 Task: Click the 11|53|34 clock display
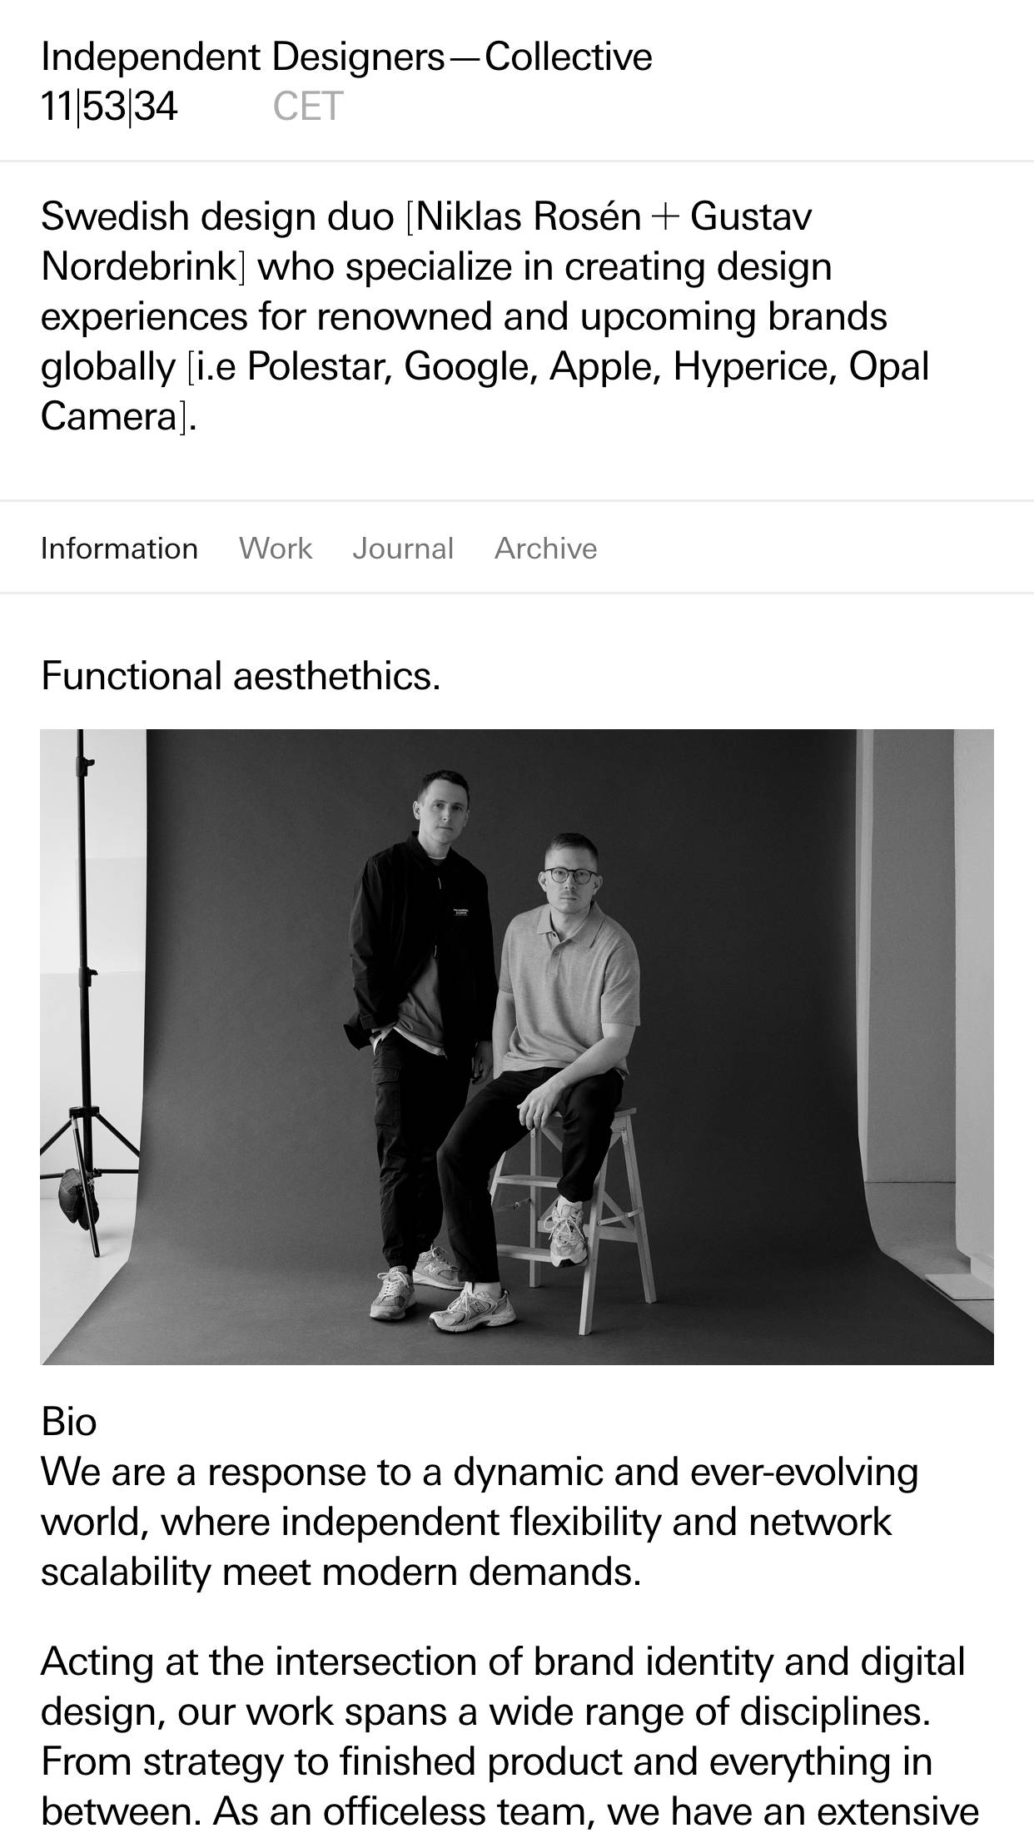tap(109, 107)
